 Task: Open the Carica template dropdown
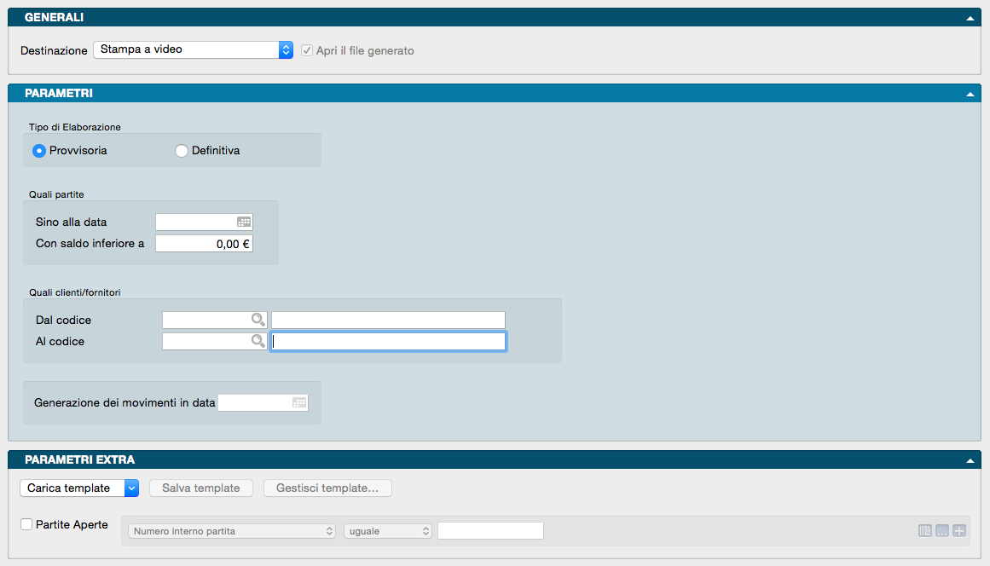pyautogui.click(x=78, y=488)
